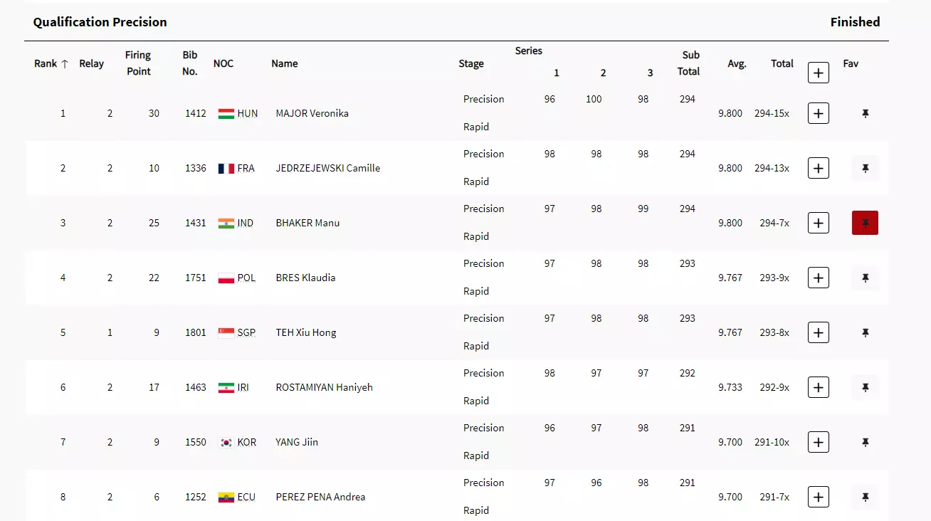Viewport: 931px width, 521px height.
Task: Pin JEDRZEJEWSKI Camille as favorite
Action: (865, 168)
